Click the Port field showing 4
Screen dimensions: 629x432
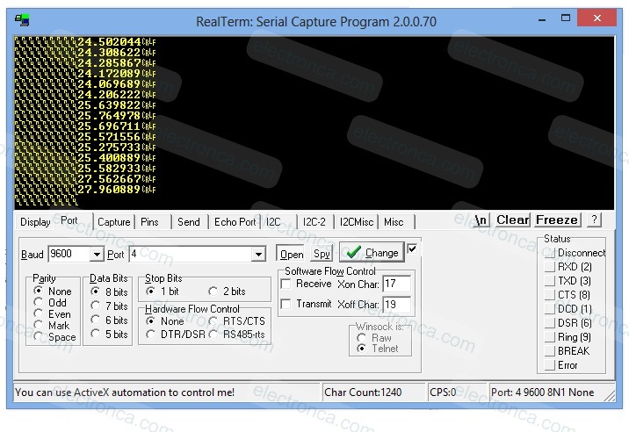coord(191,254)
